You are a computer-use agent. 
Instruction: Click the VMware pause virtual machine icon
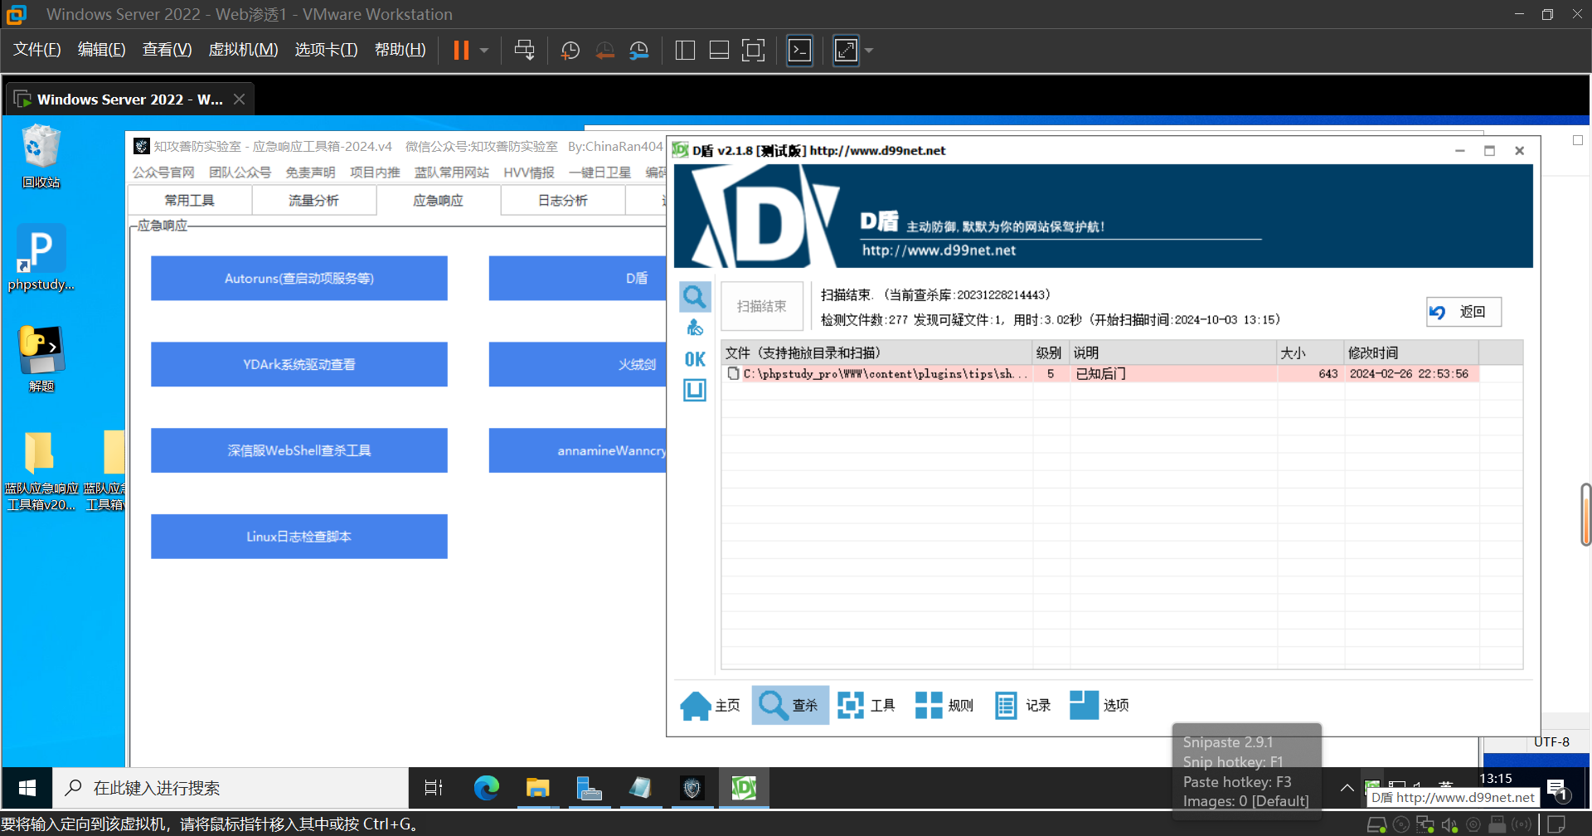pos(461,51)
